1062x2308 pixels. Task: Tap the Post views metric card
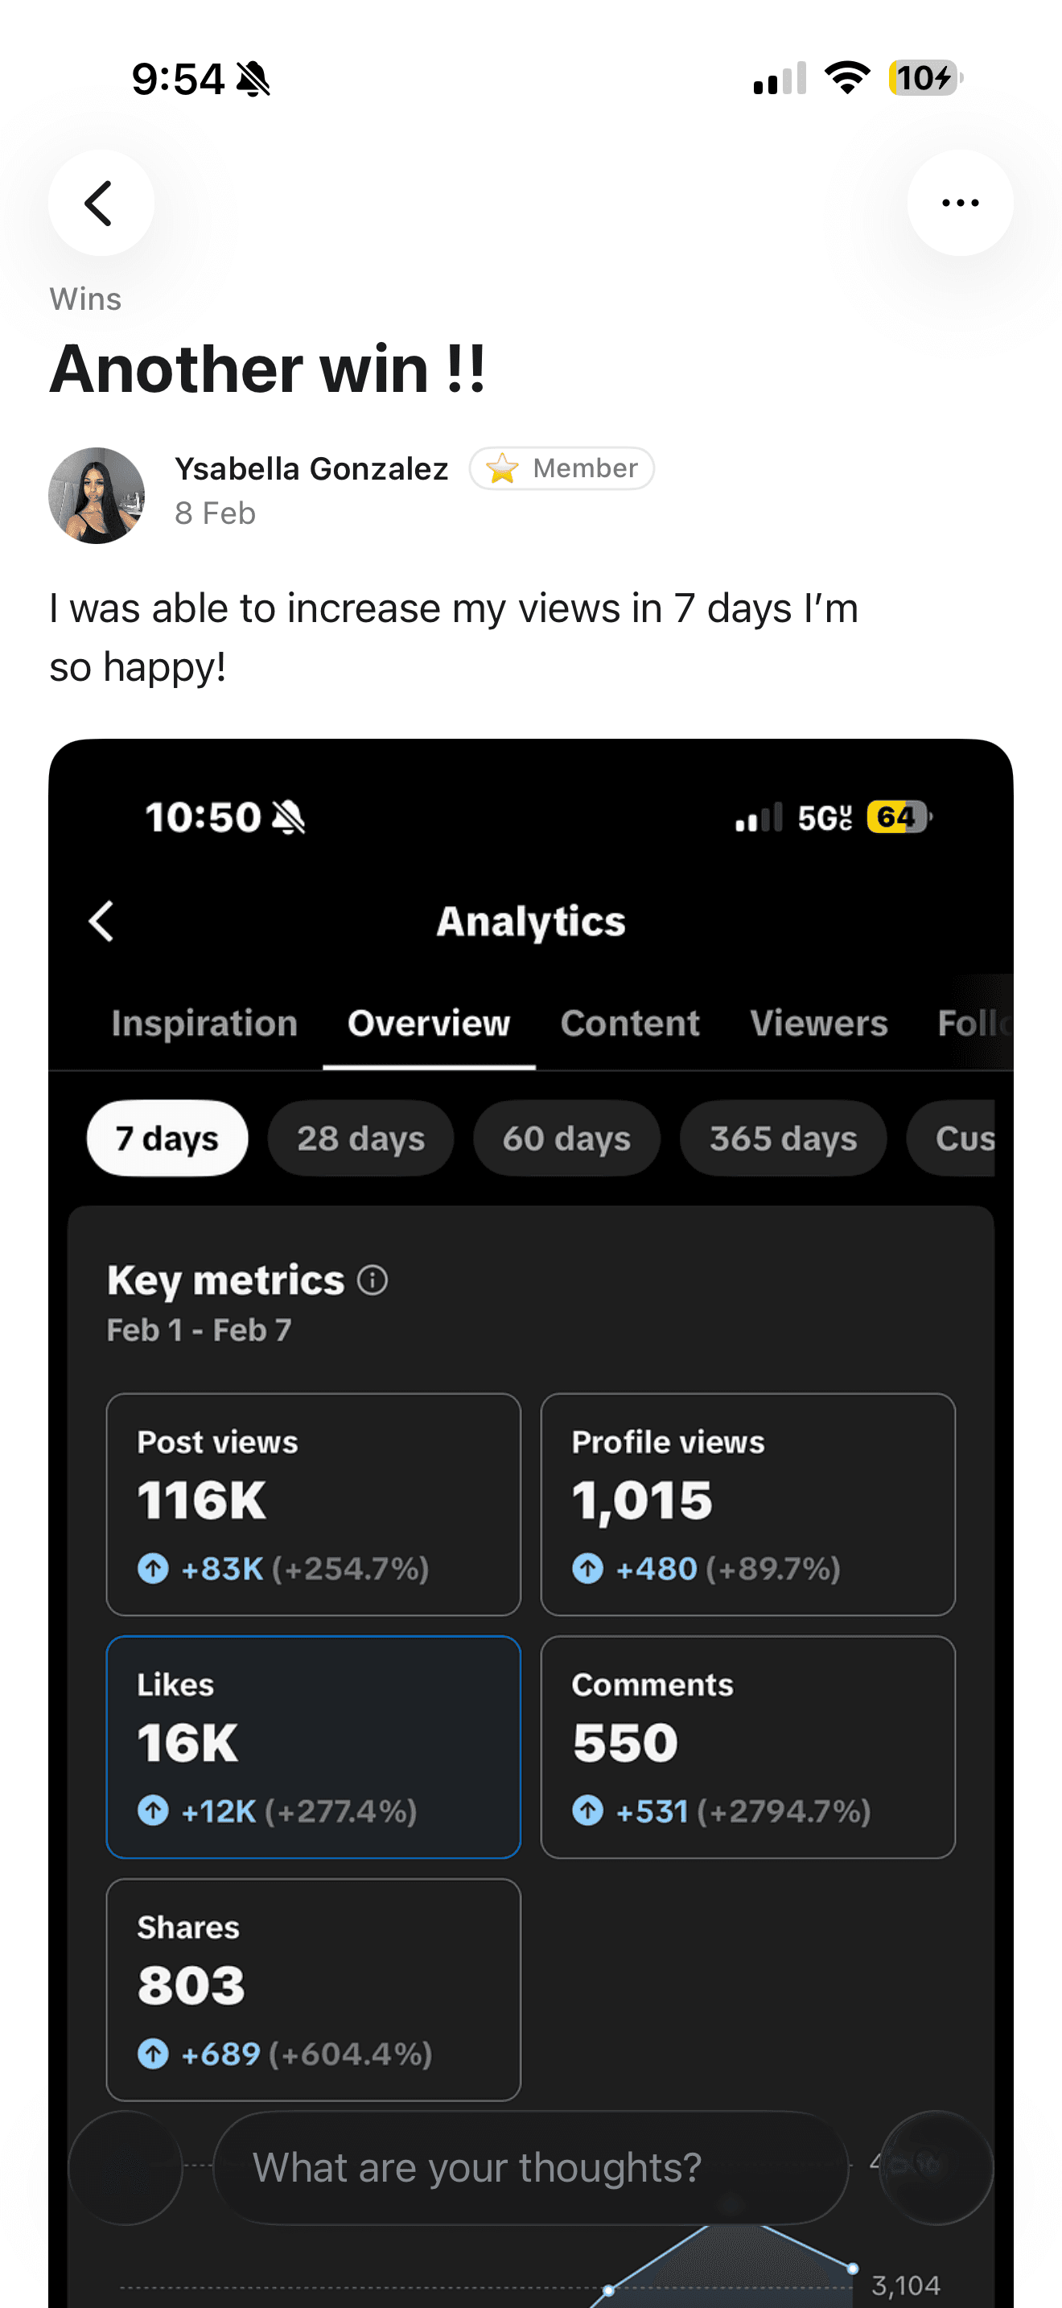click(314, 1504)
